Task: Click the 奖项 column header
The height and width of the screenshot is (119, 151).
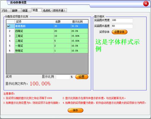Action: tap(34, 21)
